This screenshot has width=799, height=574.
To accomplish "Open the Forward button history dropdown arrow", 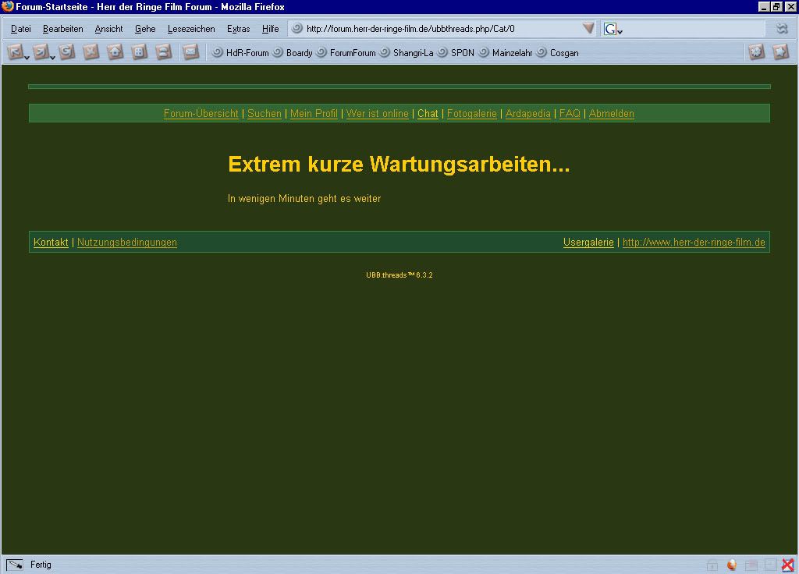I will (52, 57).
